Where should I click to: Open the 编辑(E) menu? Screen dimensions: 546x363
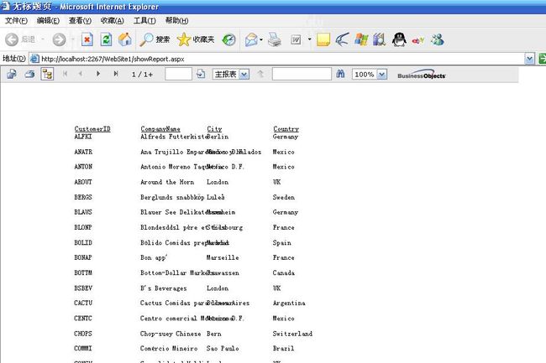[x=48, y=21]
